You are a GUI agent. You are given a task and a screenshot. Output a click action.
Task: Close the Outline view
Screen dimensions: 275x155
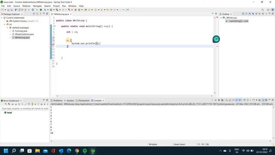[231, 14]
